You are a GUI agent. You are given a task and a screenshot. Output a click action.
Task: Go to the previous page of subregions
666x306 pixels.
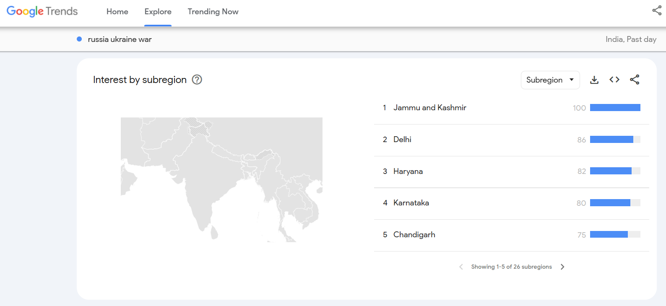pos(461,267)
